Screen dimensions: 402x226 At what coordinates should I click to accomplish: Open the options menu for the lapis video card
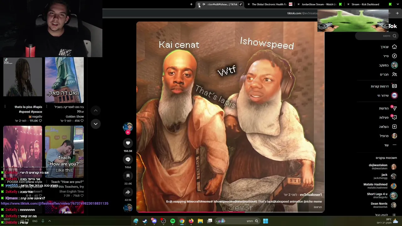click(5, 107)
